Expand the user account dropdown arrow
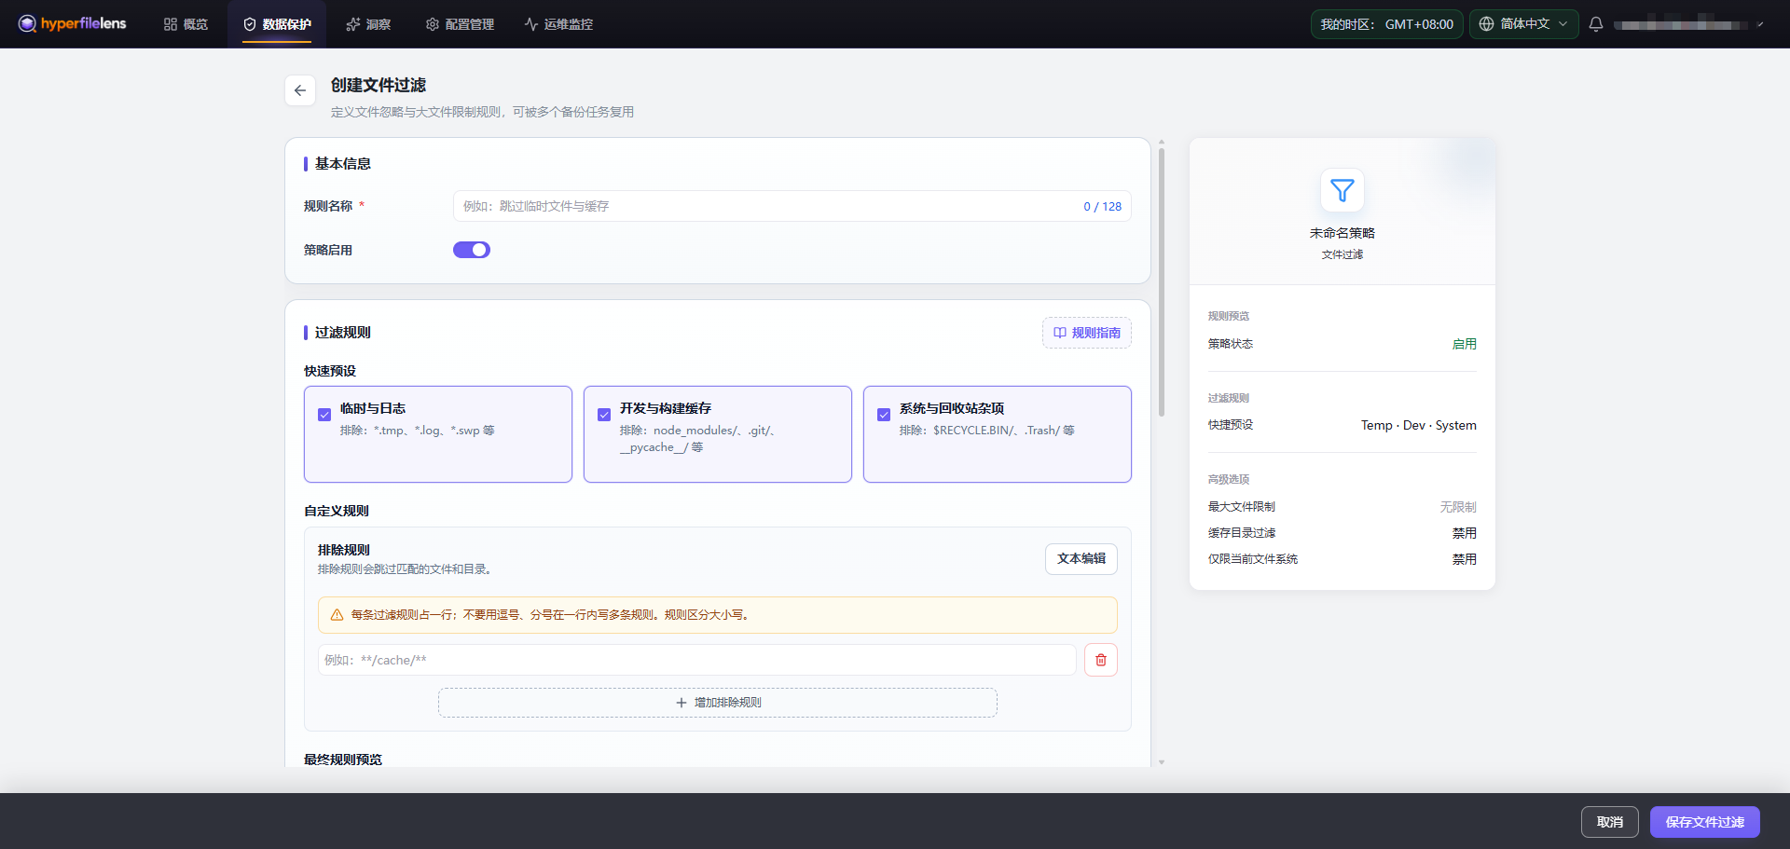1790x849 pixels. tap(1759, 25)
